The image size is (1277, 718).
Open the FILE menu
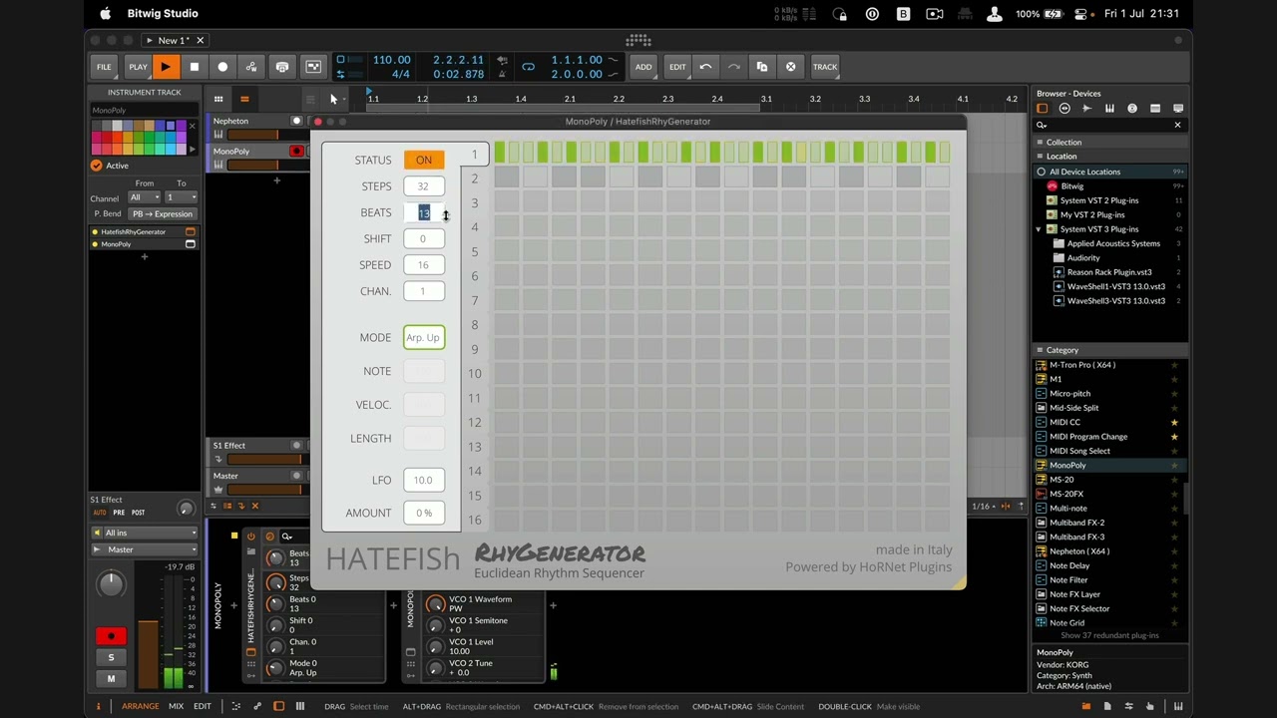[x=104, y=67]
